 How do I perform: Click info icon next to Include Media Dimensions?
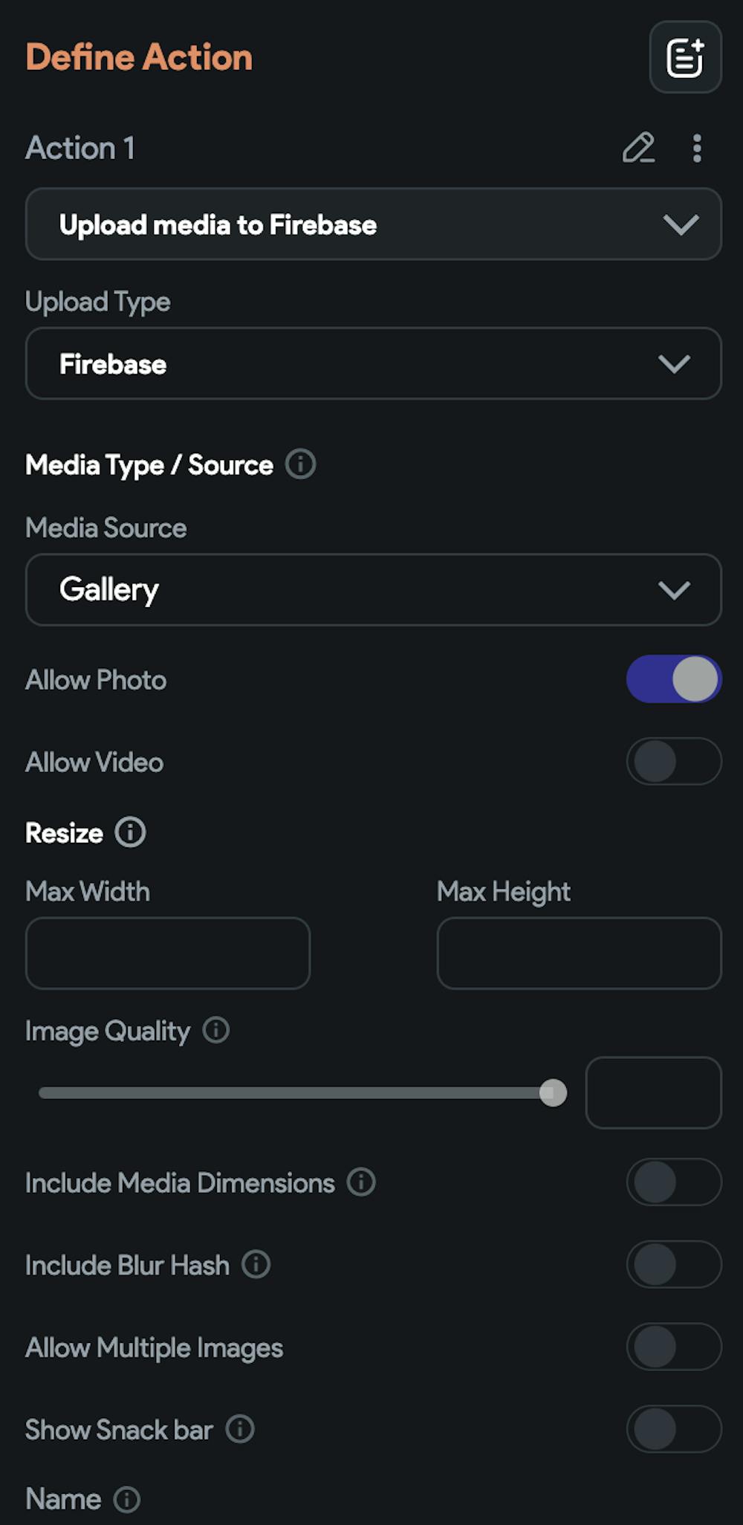362,1182
